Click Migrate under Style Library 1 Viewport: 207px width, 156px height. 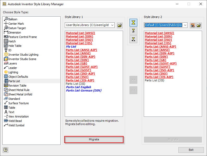[x=94, y=139]
